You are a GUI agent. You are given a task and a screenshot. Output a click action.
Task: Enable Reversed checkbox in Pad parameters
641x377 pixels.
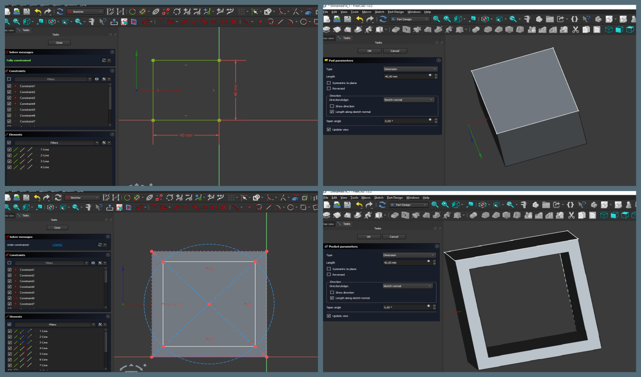tap(329, 88)
